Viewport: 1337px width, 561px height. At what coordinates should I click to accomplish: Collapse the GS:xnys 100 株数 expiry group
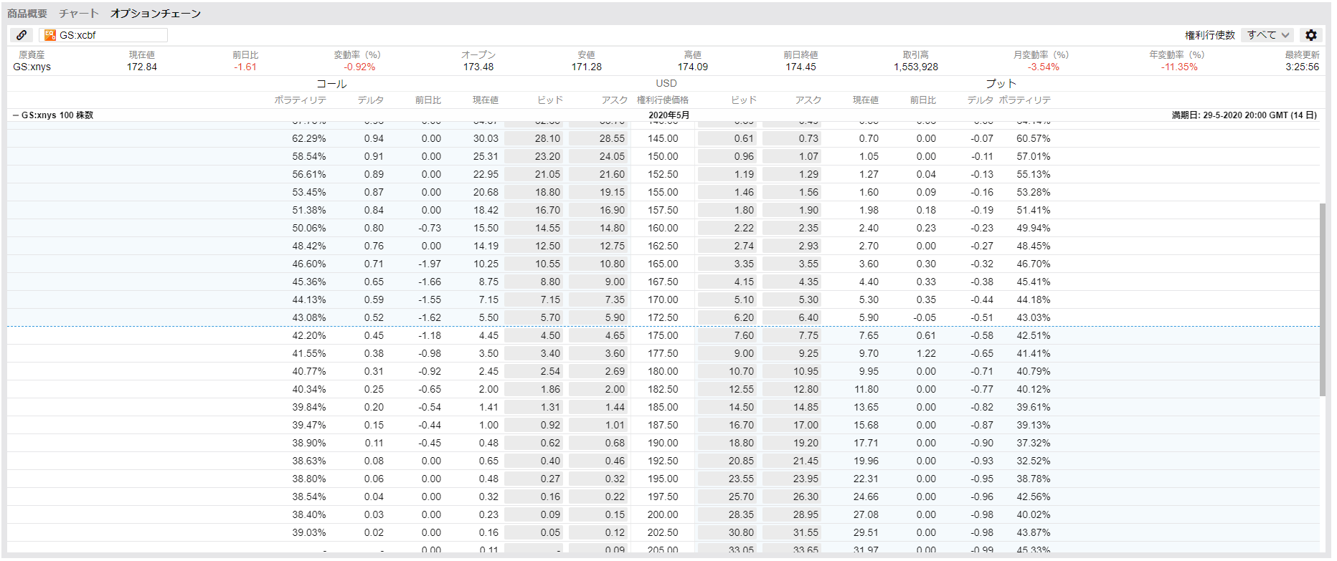(16, 115)
